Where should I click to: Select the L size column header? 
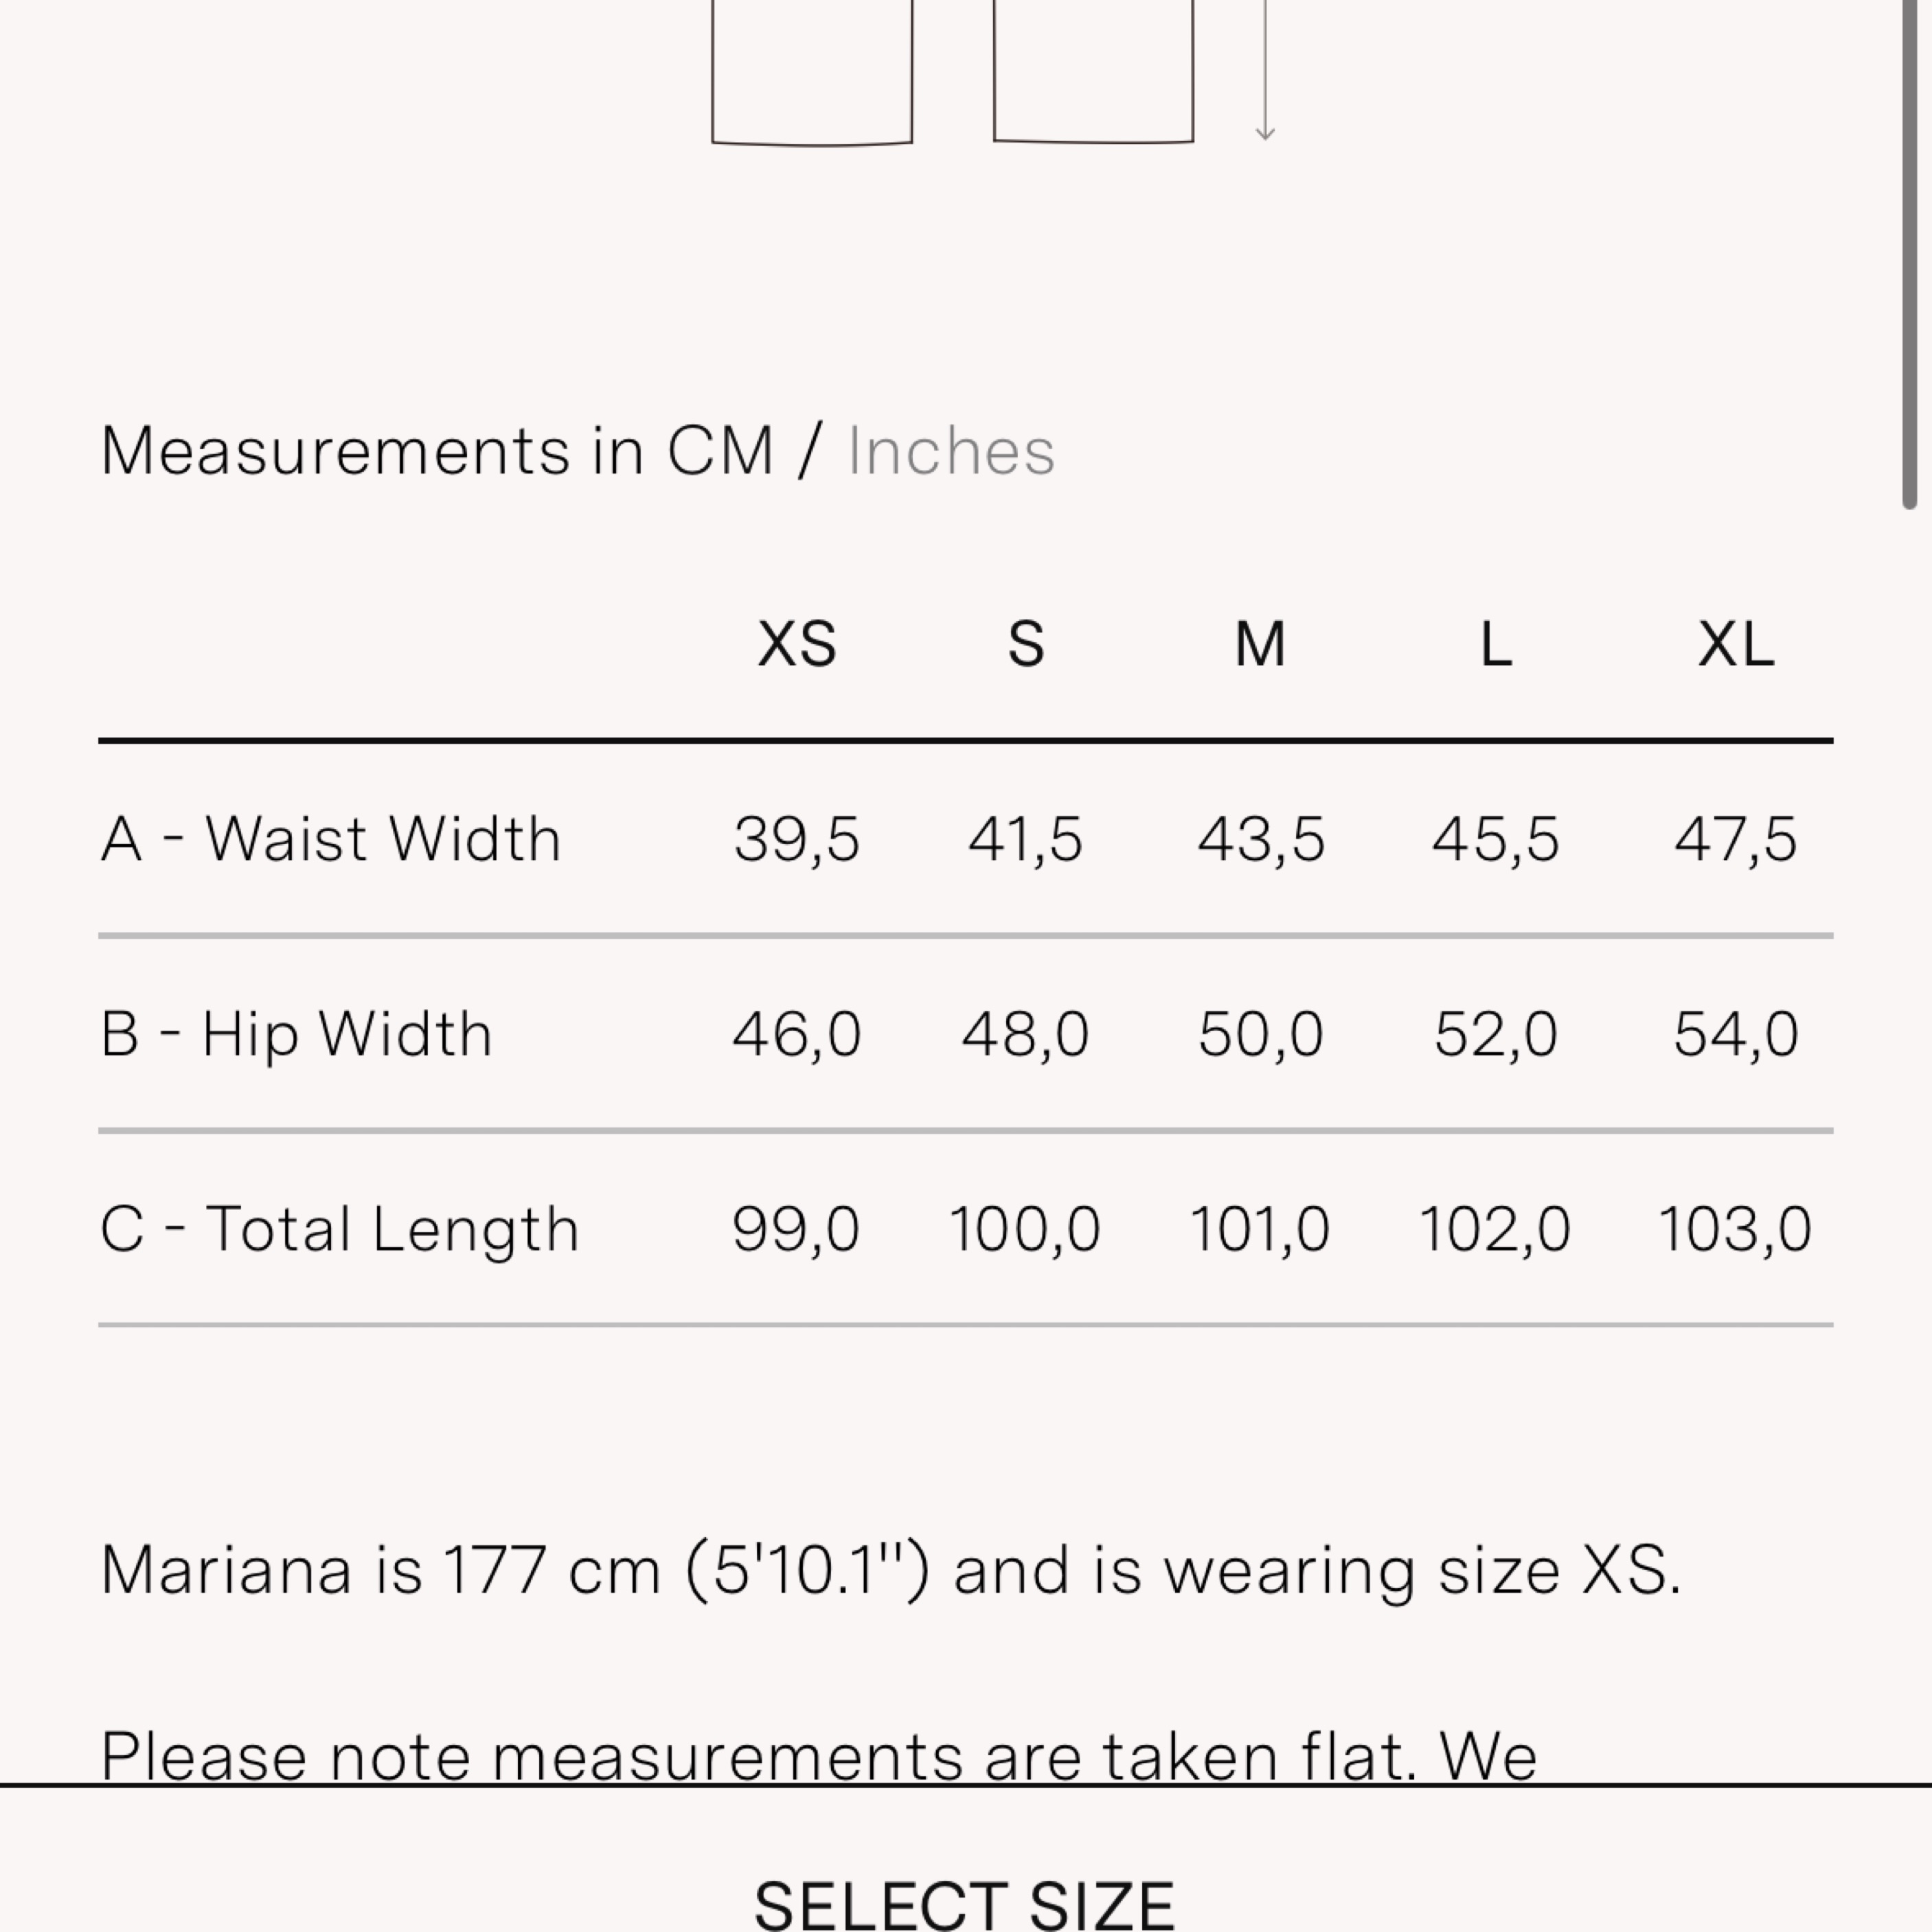(1495, 644)
